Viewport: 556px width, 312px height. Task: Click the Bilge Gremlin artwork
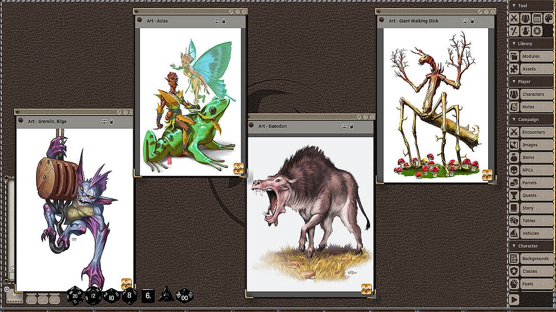[x=75, y=210]
